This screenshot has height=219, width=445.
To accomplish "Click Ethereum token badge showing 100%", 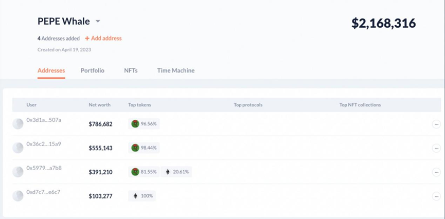I will pyautogui.click(x=142, y=196).
